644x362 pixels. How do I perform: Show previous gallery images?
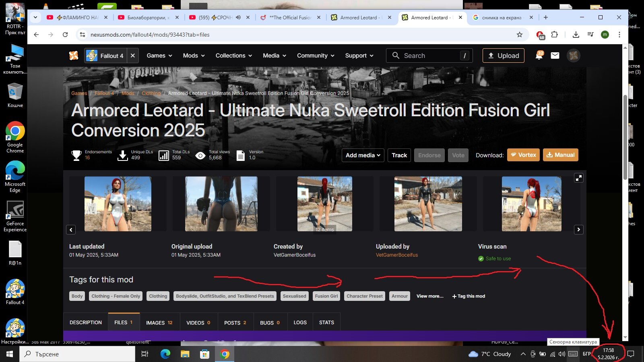[71, 230]
